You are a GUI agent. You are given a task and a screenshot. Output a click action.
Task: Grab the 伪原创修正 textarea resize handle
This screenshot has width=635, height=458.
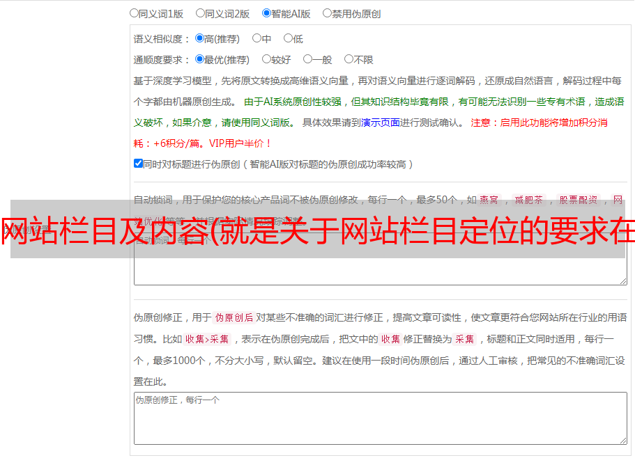[623, 441]
